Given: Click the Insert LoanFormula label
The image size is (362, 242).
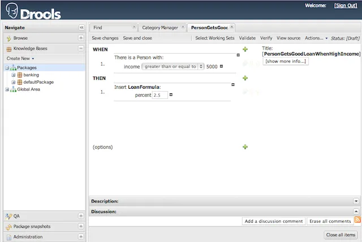Looking at the screenshot, I should [x=137, y=87].
